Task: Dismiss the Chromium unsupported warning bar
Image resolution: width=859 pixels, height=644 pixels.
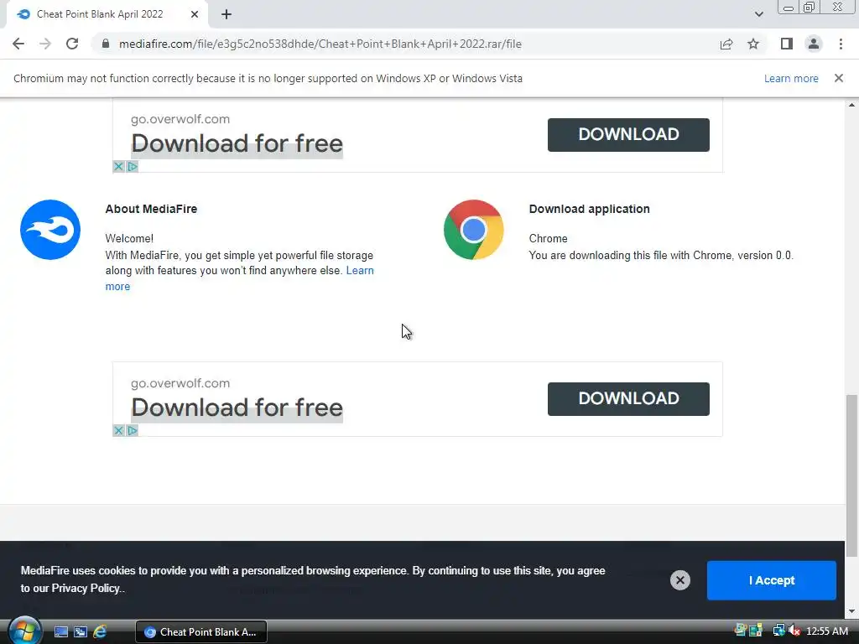Action: pyautogui.click(x=839, y=78)
